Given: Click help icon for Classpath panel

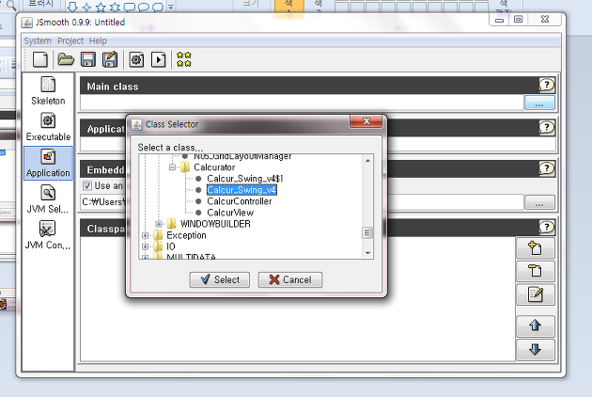Looking at the screenshot, I should point(546,228).
